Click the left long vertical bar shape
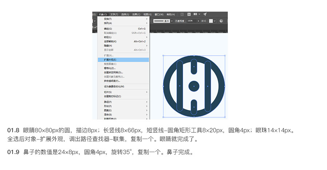This screenshot has width=327, height=170. coord(180,86)
